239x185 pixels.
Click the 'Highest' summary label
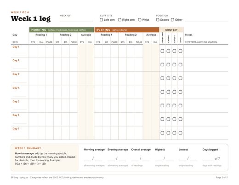coord(160,150)
